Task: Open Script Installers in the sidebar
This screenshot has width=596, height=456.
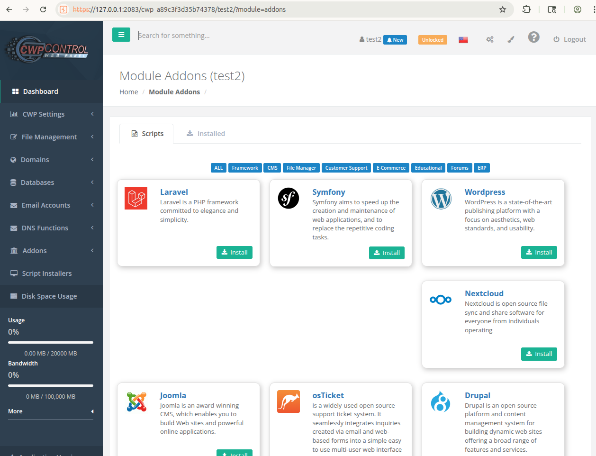Action: (46, 274)
